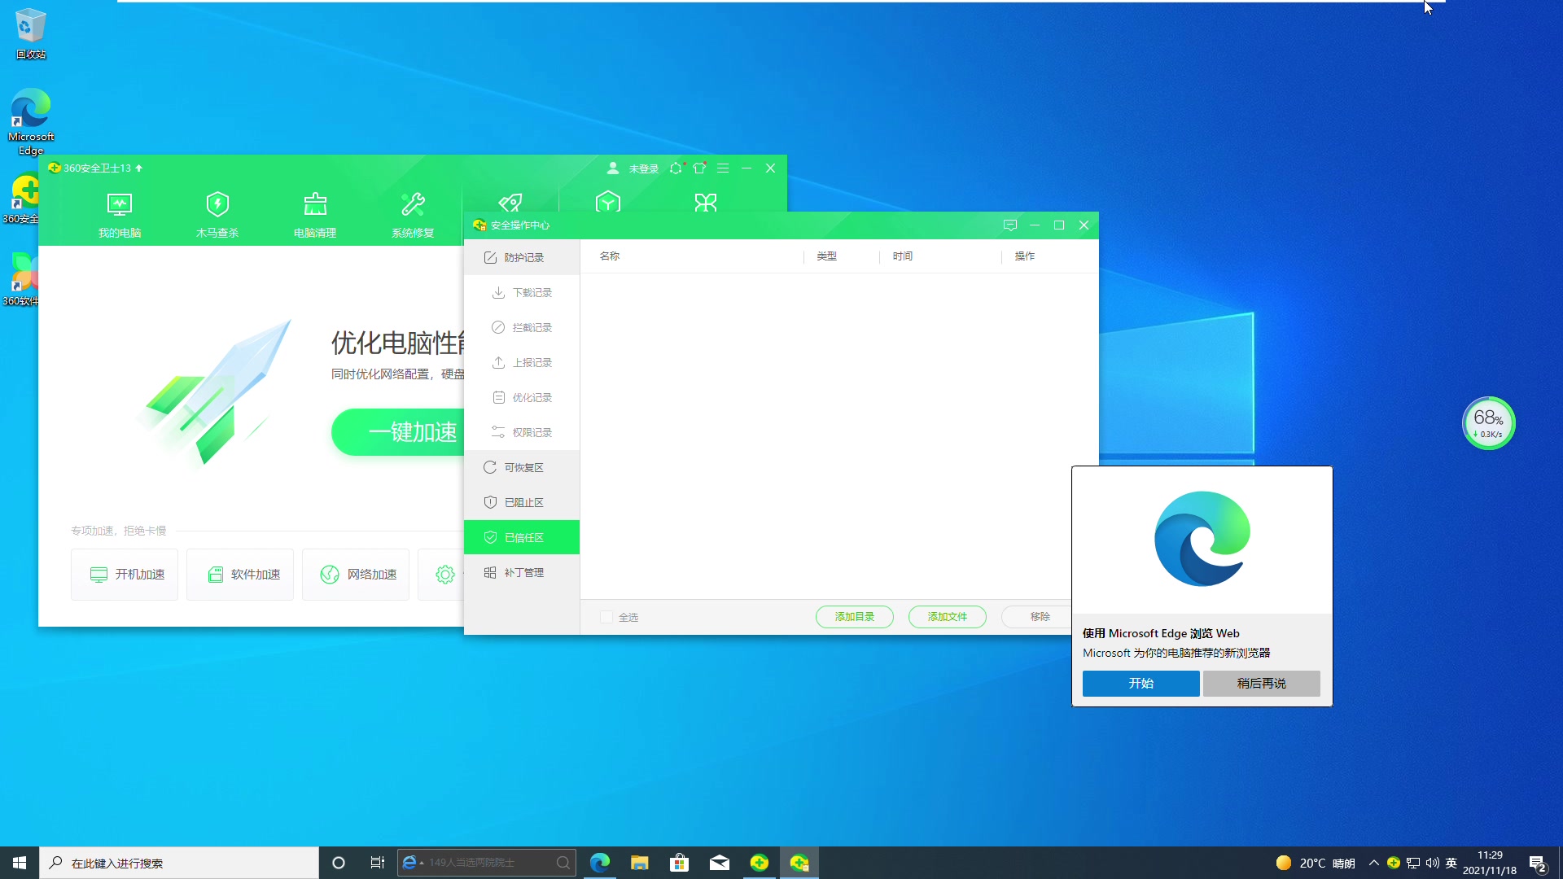
Task: Open 360 main menu hamburger icon
Action: point(723,168)
